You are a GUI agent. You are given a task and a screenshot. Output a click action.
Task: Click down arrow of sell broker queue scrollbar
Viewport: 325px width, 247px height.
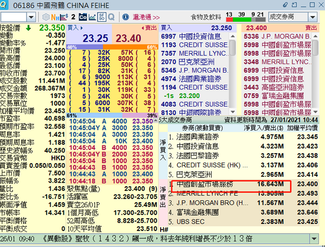316,112
